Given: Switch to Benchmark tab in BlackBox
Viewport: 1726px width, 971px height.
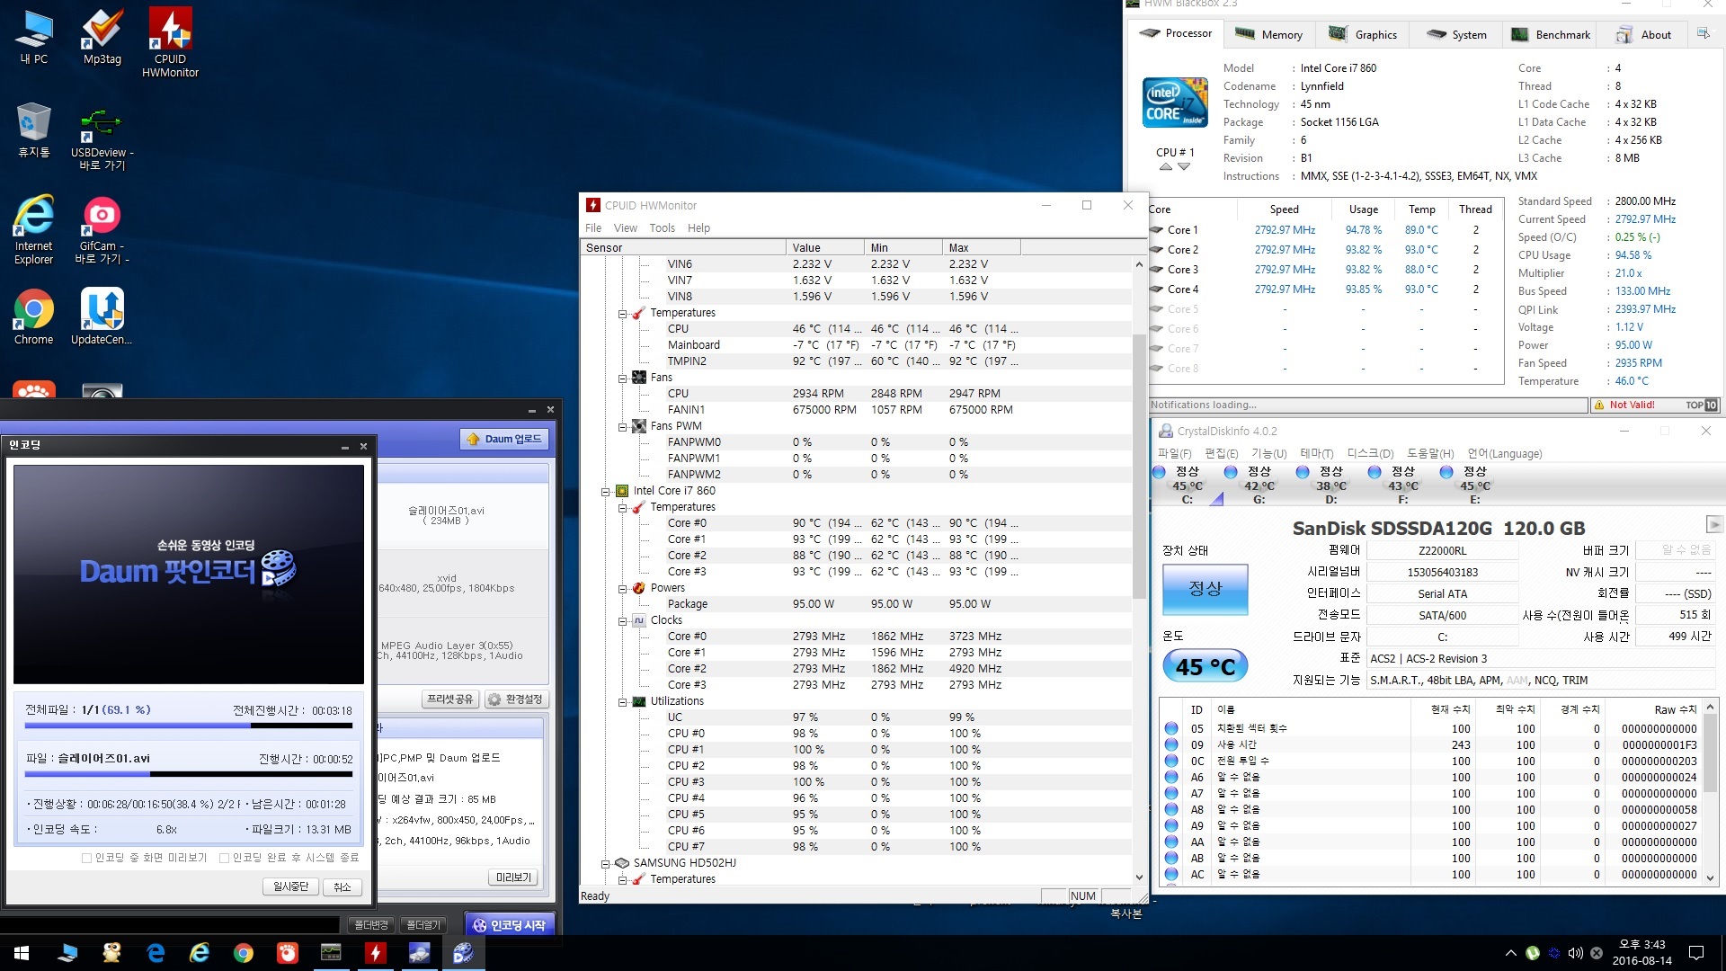Looking at the screenshot, I should coord(1551,34).
